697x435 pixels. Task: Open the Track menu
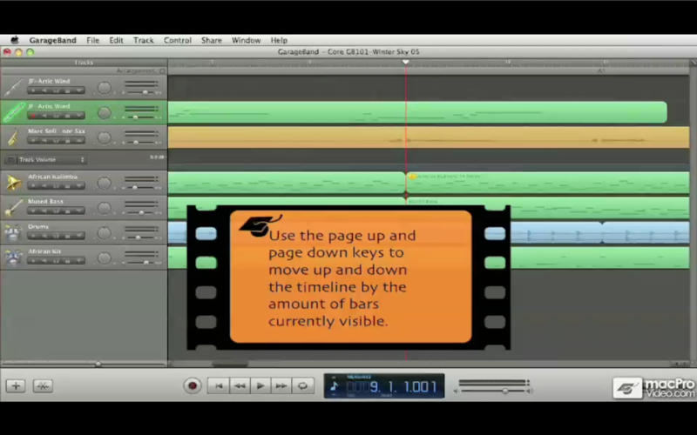click(143, 40)
